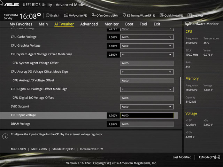
Task: Open CPU Digital I/O Voltage Offset Mode Sign dropdown
Action: [147, 89]
